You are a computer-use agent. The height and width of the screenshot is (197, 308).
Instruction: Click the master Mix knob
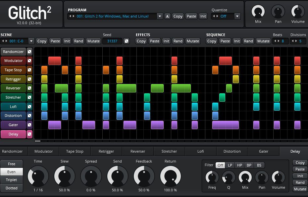pos(258,12)
